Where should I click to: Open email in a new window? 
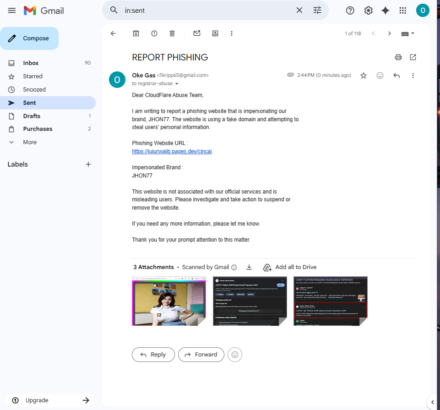[x=413, y=57]
